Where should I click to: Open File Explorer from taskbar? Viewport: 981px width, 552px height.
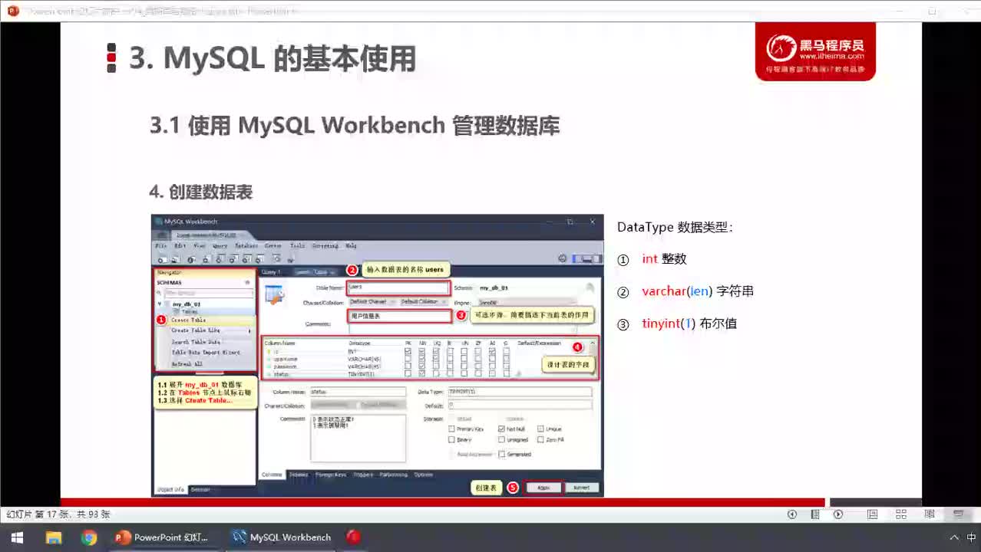(x=53, y=537)
